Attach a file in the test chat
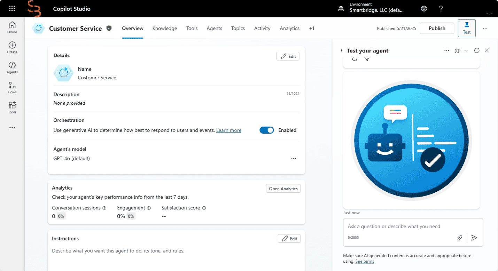This screenshot has height=271, width=498. click(x=460, y=238)
